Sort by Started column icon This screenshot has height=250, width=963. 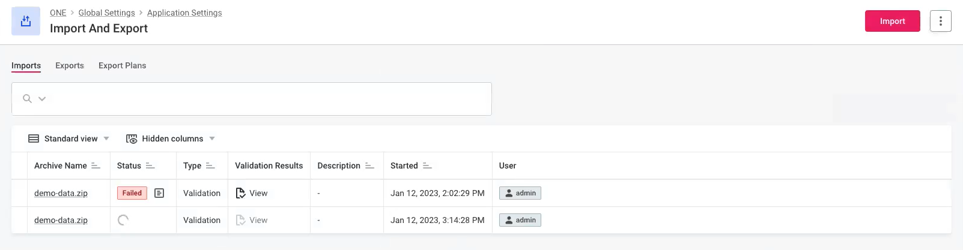[x=427, y=166]
